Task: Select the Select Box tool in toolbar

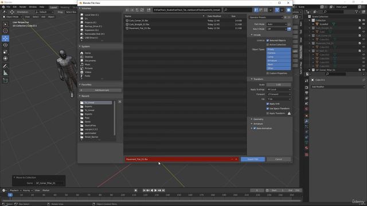Action: (5, 24)
